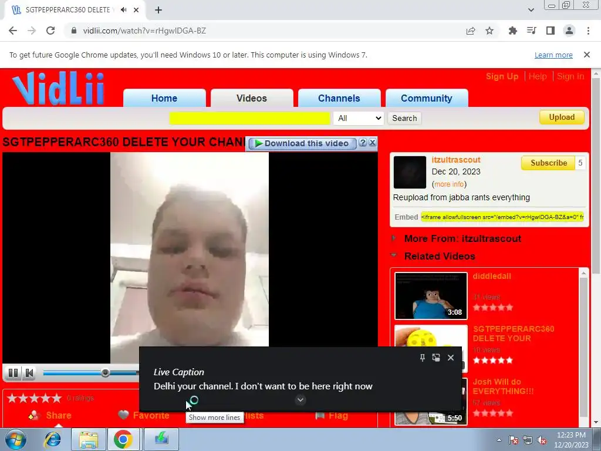
Task: Open the clock showing 12:23 PM
Action: [x=571, y=440]
